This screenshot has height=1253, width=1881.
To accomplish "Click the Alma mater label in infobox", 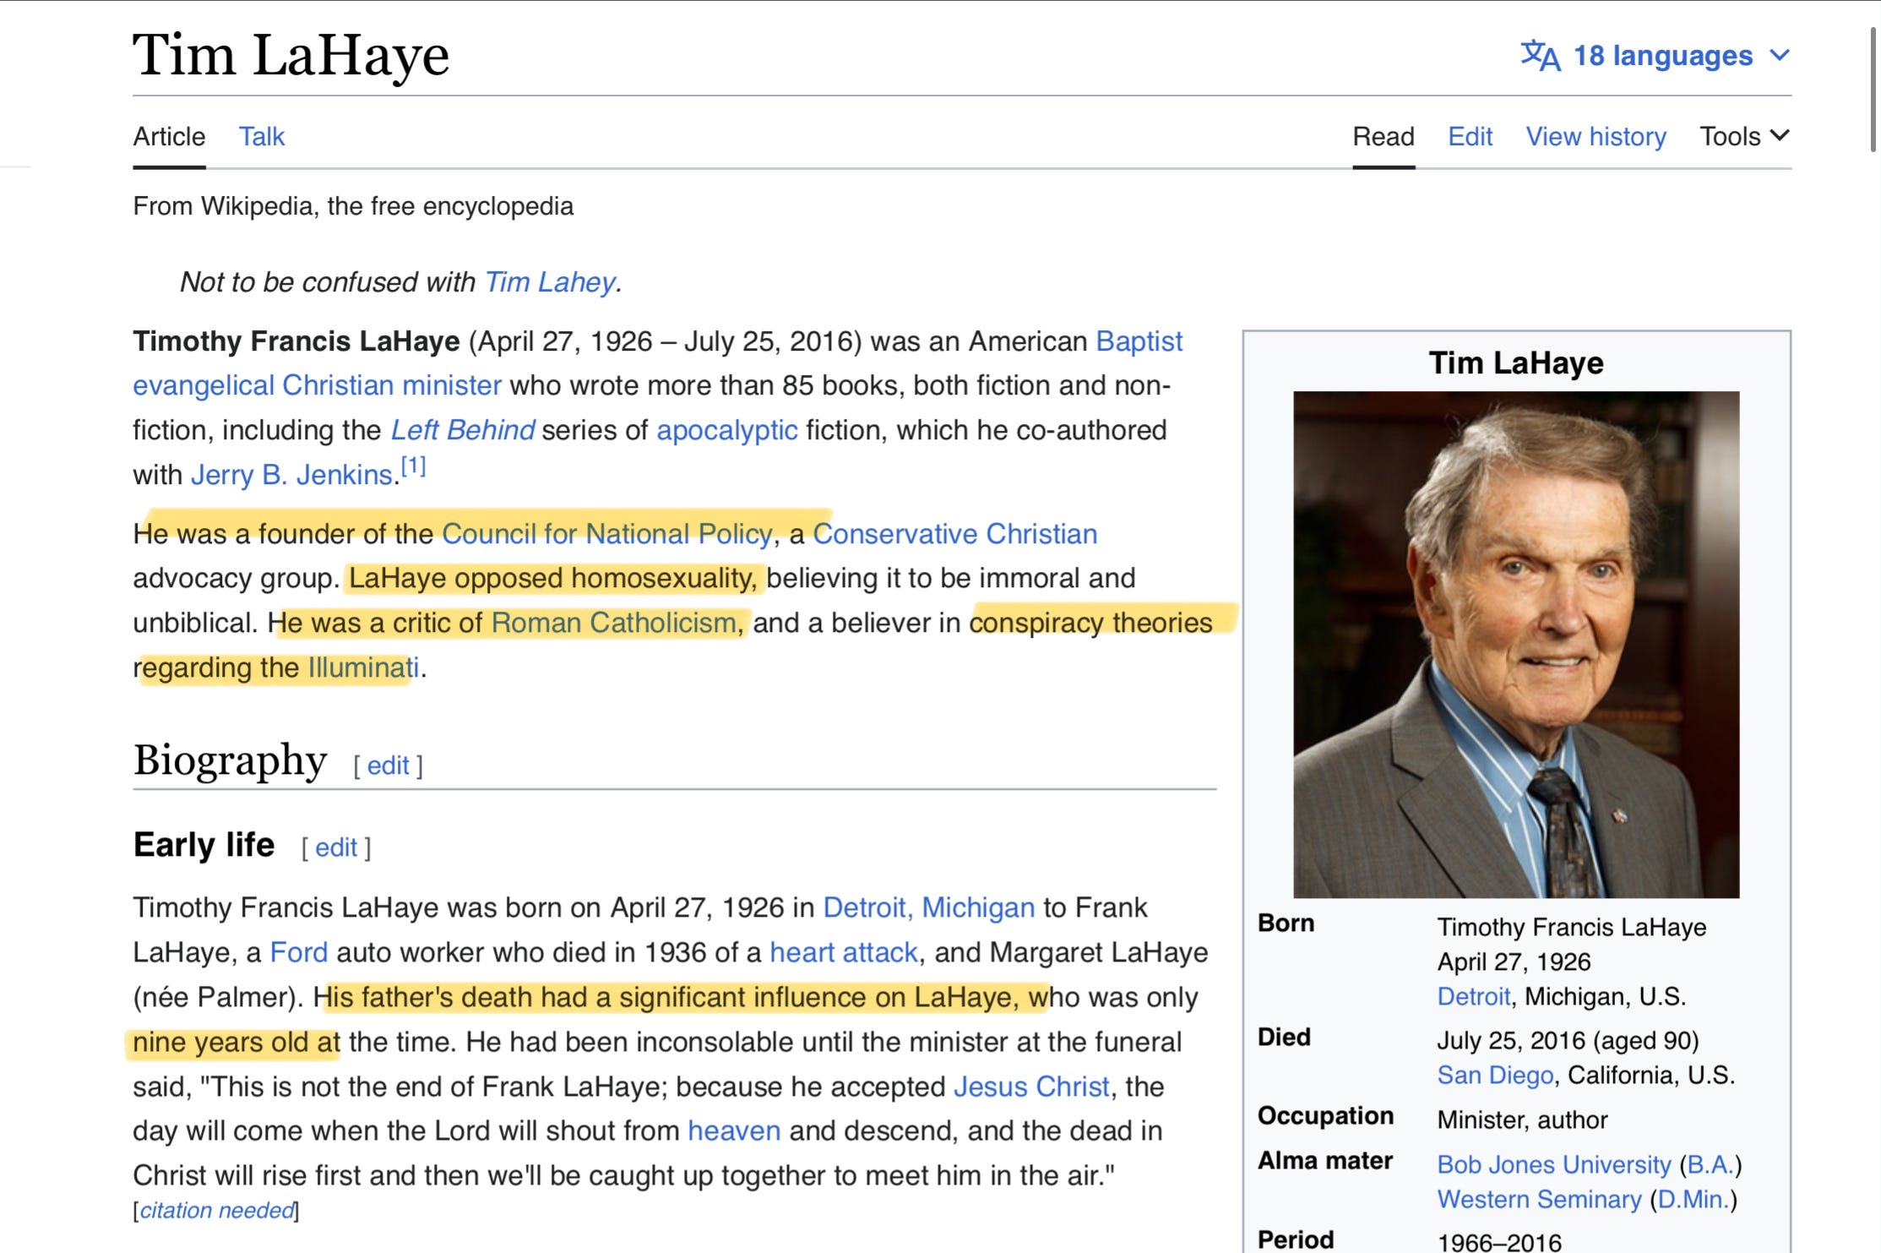I will [x=1324, y=1161].
